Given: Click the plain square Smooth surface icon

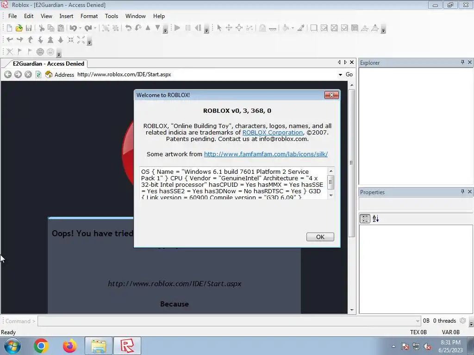Looking at the screenshot, I should tap(314, 28).
